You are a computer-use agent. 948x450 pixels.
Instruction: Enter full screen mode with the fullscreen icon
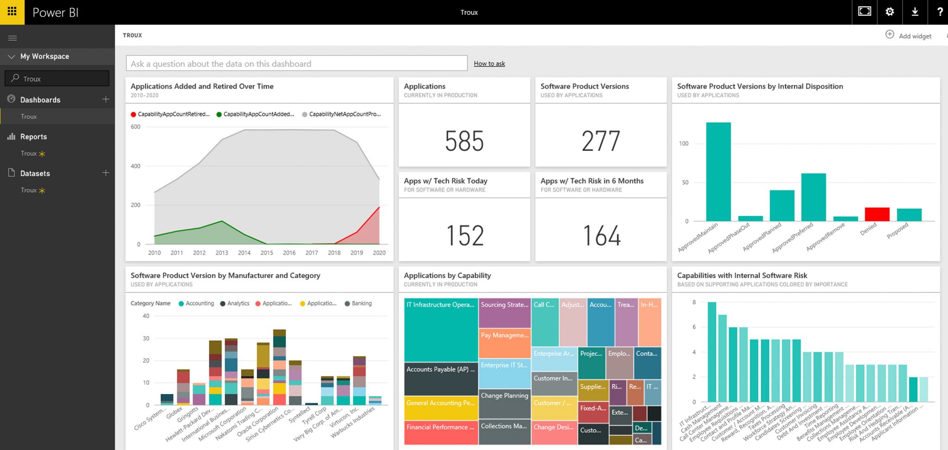click(x=864, y=12)
